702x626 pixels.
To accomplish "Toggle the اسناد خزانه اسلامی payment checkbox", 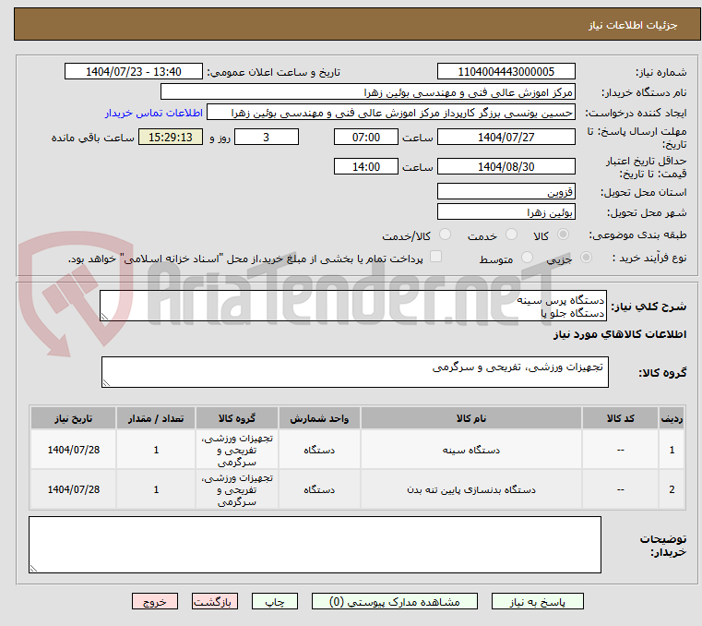I will pos(435,257).
